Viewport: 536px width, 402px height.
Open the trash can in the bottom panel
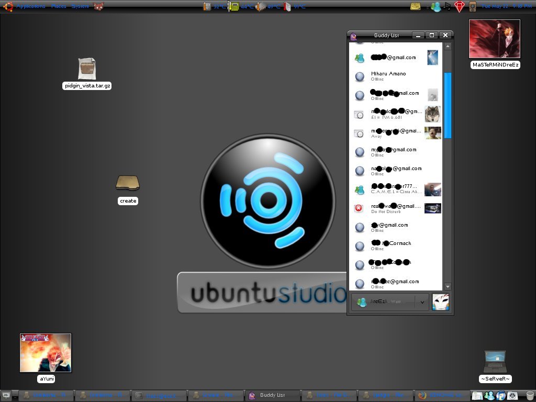[x=530, y=396]
